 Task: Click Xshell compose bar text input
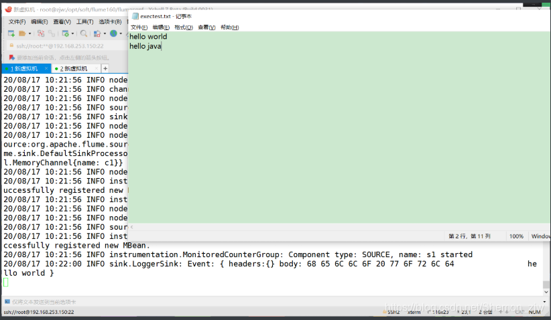point(274,302)
